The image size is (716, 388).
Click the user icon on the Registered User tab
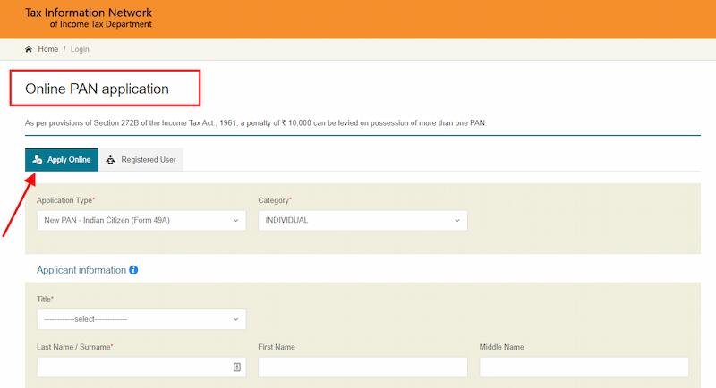pyautogui.click(x=110, y=160)
